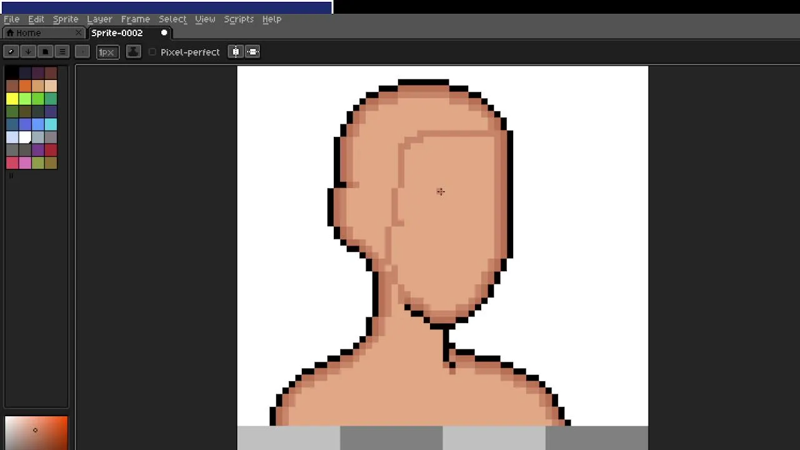This screenshot has height=450, width=800.
Task: Switch to the Home tab
Action: tap(43, 32)
